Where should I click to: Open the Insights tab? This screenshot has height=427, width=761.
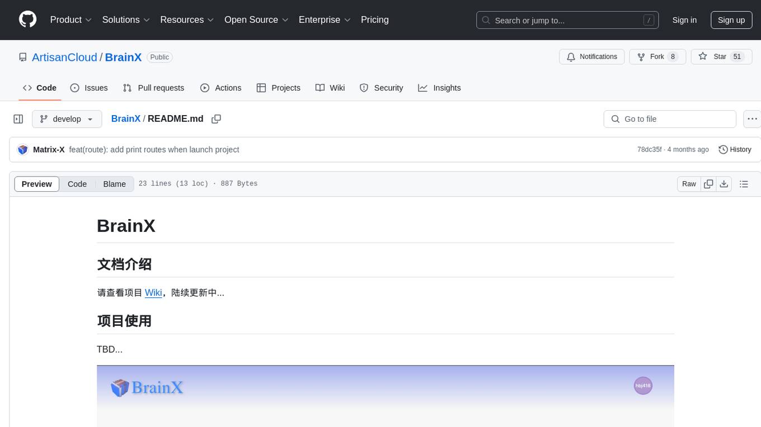tap(439, 88)
